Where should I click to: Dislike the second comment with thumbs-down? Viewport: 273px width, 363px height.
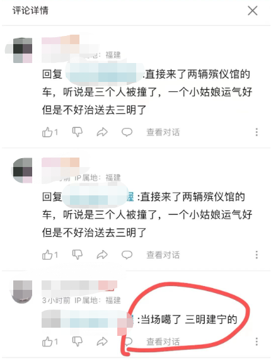(x=78, y=255)
